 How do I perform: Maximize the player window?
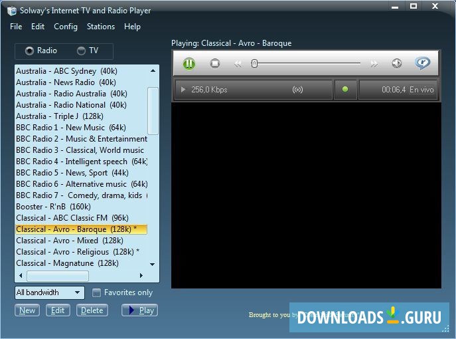(x=414, y=6)
